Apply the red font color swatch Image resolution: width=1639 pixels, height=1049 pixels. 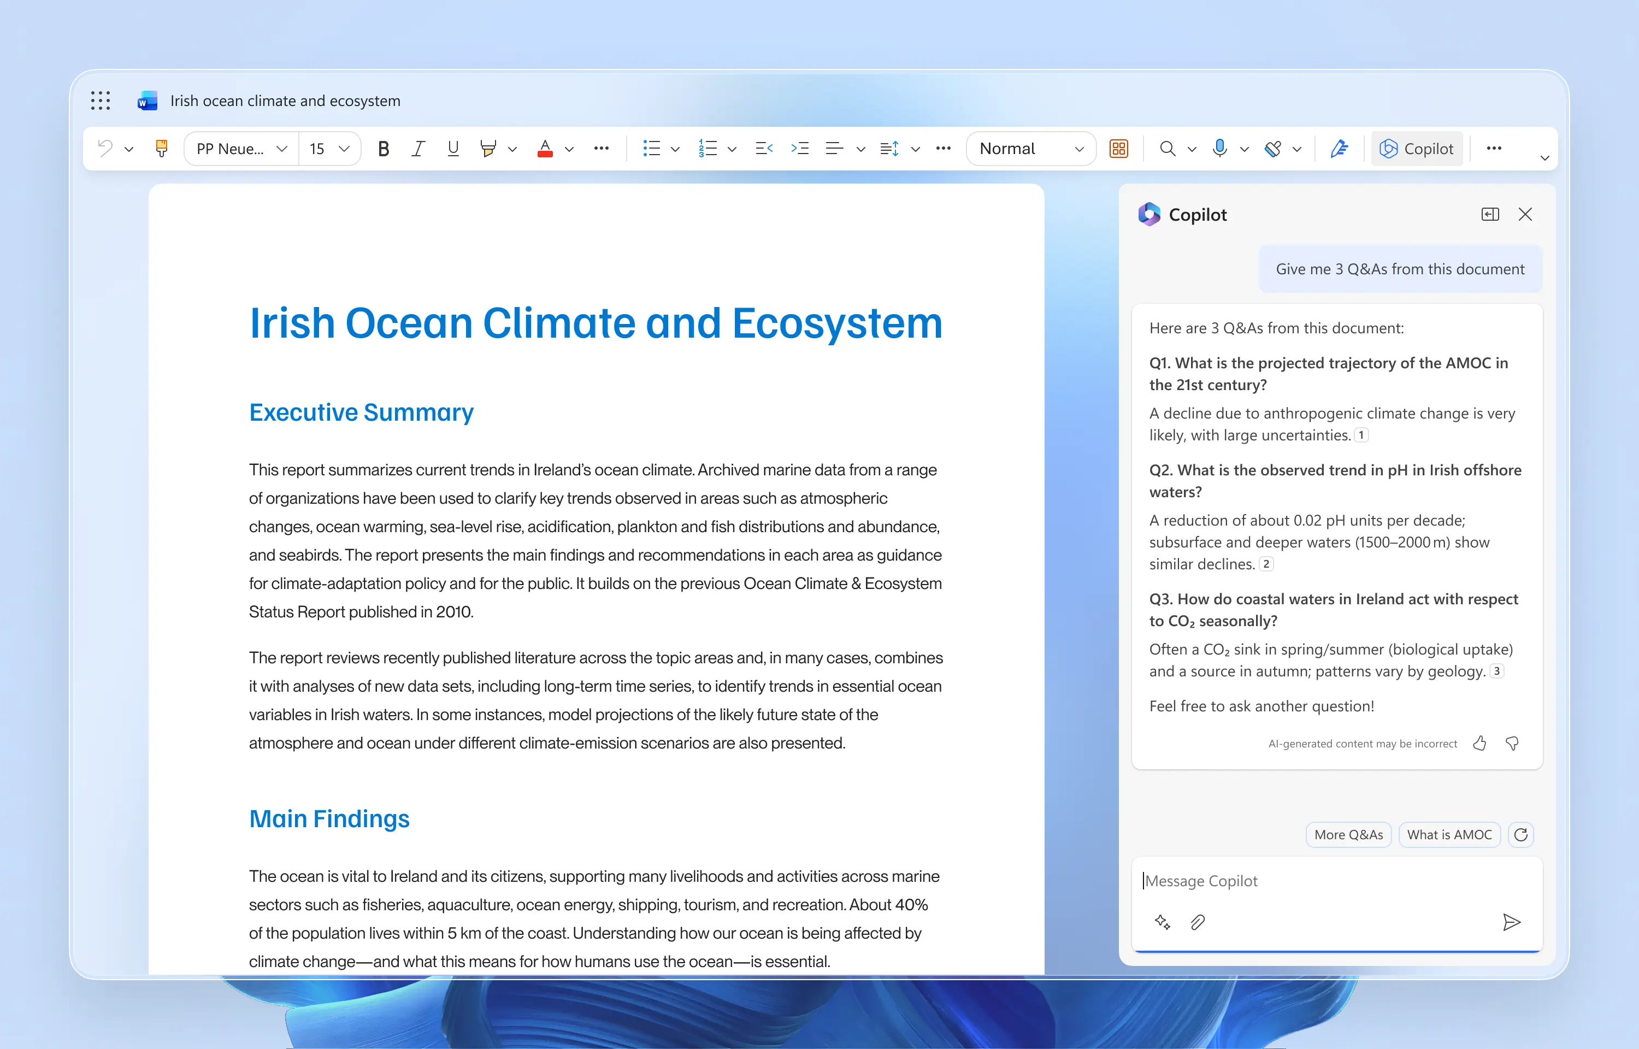[x=545, y=149]
